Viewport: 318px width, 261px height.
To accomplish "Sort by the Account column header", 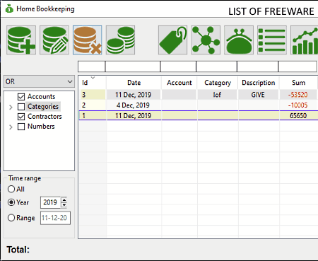I will click(179, 83).
